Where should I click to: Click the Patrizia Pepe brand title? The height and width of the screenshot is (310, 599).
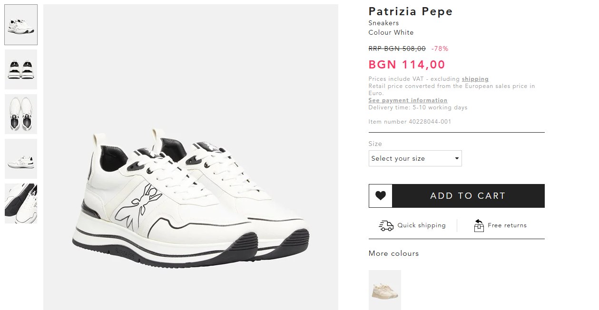coord(411,11)
